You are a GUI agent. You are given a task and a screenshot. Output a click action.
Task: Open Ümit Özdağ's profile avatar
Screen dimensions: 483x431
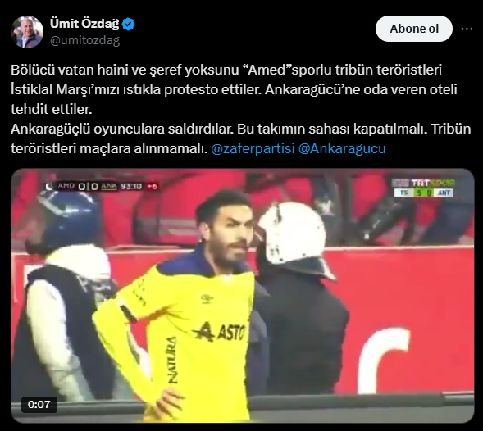27,32
